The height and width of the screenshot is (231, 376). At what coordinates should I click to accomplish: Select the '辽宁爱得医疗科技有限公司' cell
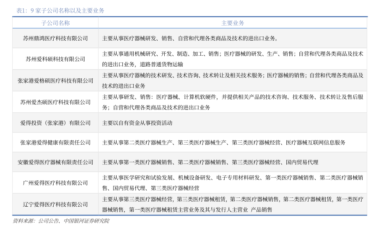[x=55, y=205]
